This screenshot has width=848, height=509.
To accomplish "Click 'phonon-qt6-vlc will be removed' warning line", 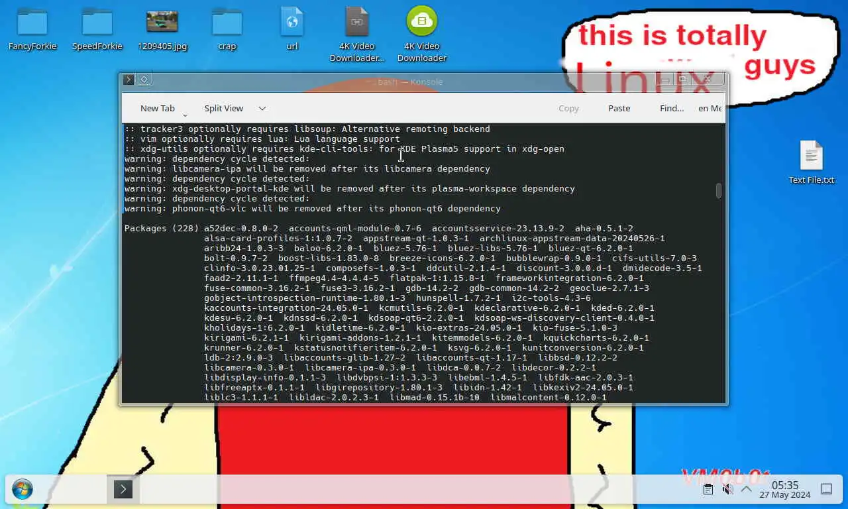I will (313, 209).
